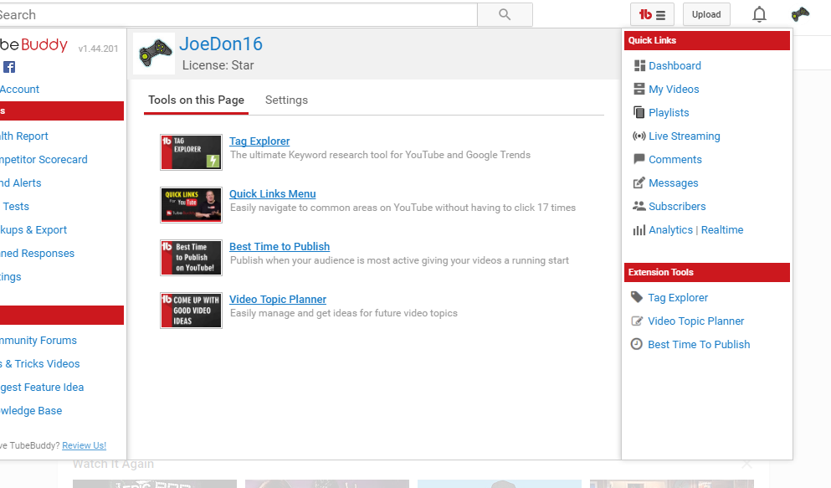The image size is (831, 488).
Task: Open Video Topic Planner under Extension Tools
Action: [696, 321]
